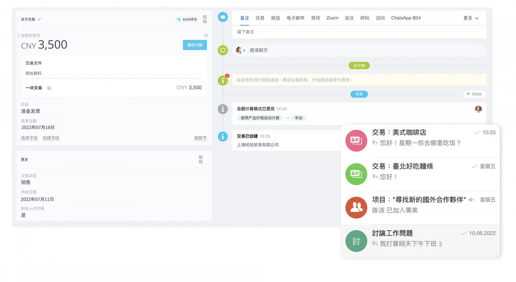The height and width of the screenshot is (282, 516).
Task: Click the 创建字段 link
Action: coord(51,138)
